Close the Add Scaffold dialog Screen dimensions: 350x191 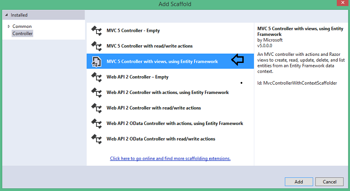pos(343,3)
